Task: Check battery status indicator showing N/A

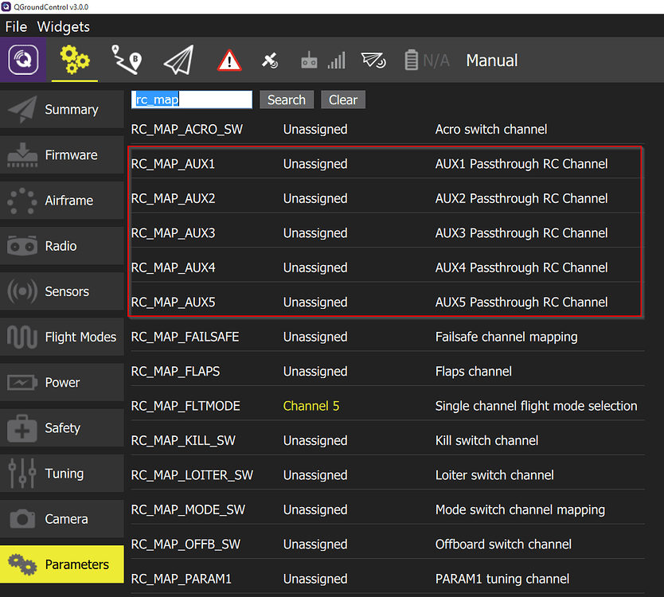Action: pyautogui.click(x=422, y=60)
